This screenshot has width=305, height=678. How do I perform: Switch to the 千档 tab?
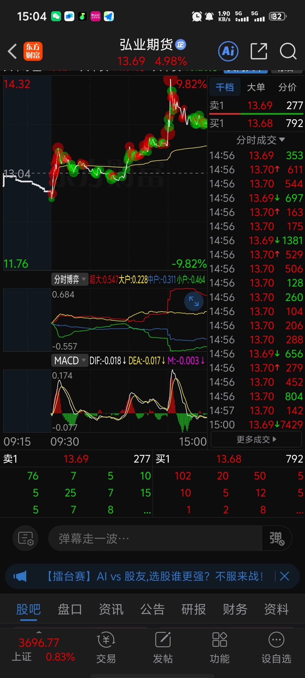point(225,87)
